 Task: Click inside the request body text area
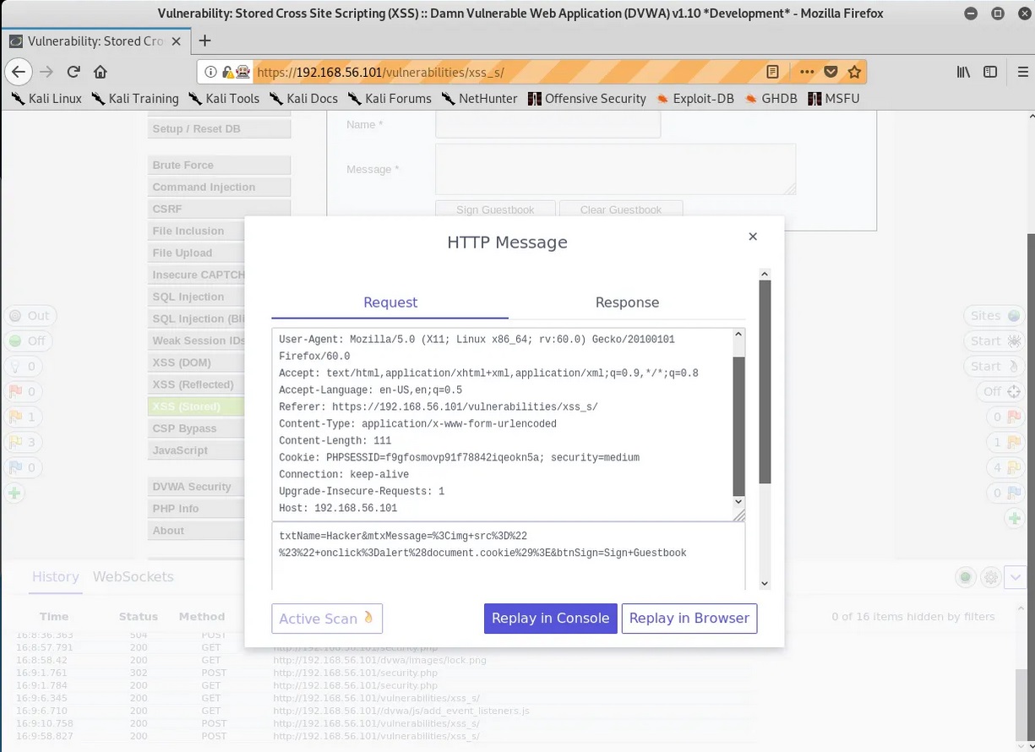(509, 556)
